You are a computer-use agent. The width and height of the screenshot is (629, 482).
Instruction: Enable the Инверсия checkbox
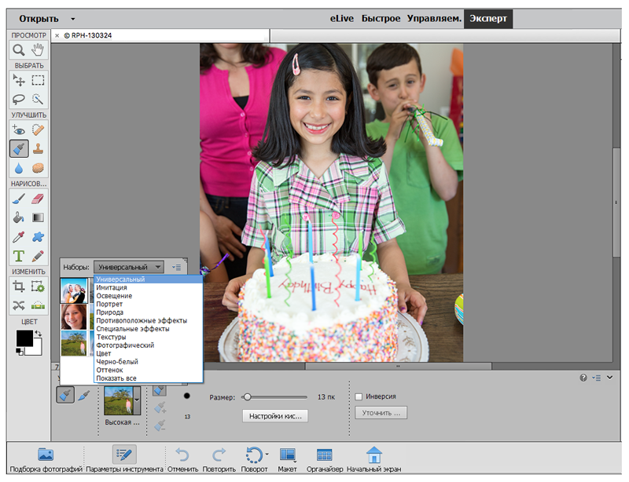pos(359,396)
